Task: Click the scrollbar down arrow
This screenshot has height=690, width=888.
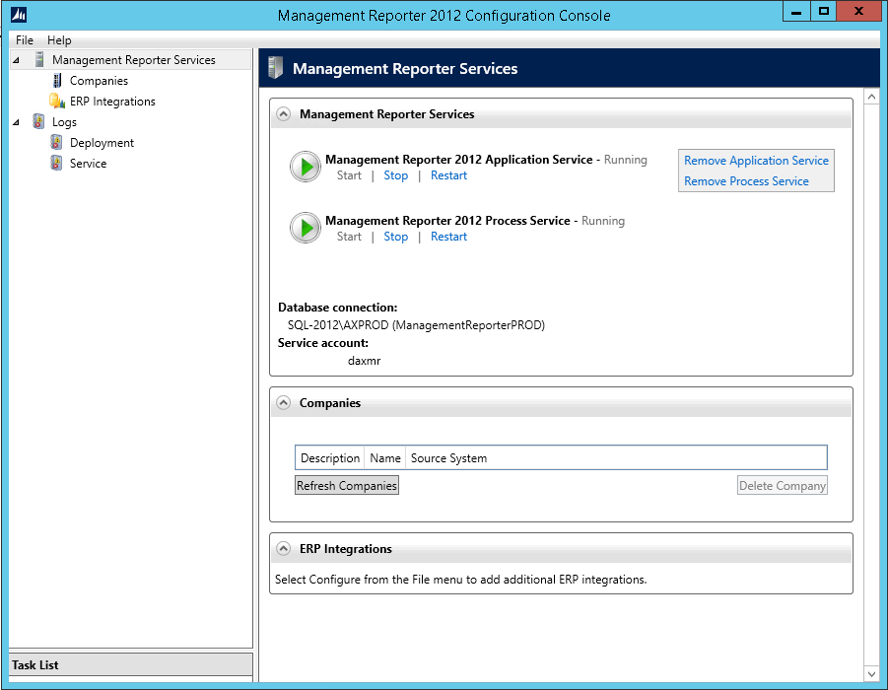Action: pos(871,673)
